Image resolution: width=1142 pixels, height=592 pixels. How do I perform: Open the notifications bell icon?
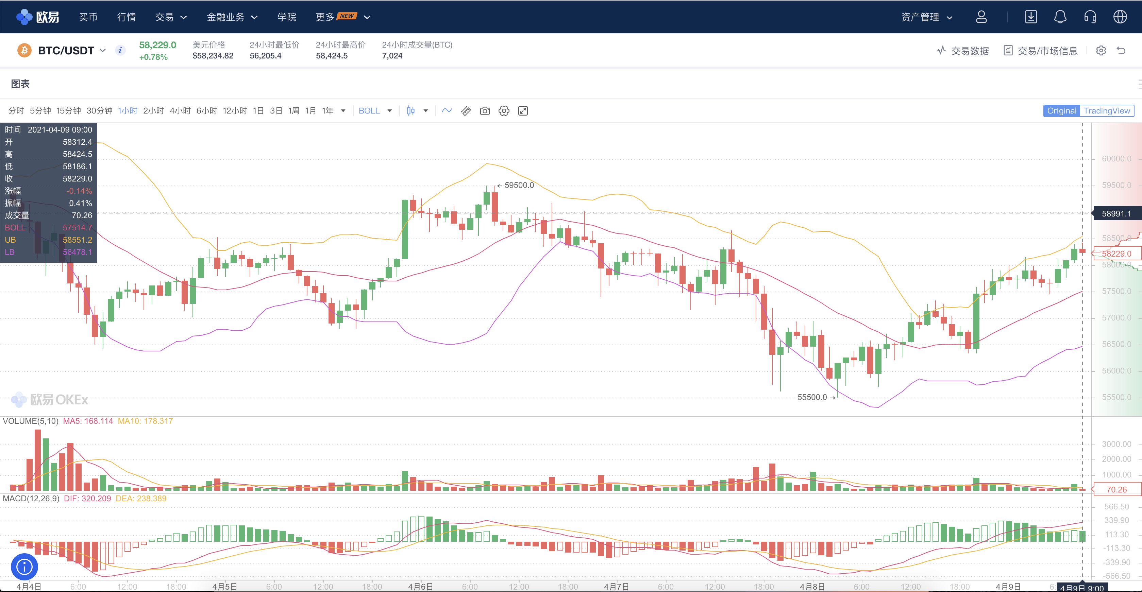[x=1060, y=17]
